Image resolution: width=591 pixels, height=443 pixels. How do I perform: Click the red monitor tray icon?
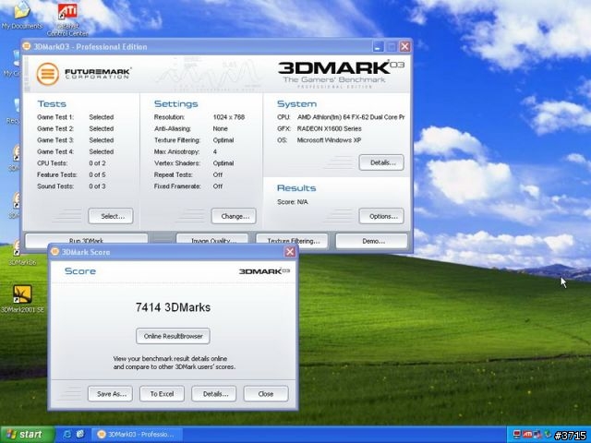(x=517, y=435)
